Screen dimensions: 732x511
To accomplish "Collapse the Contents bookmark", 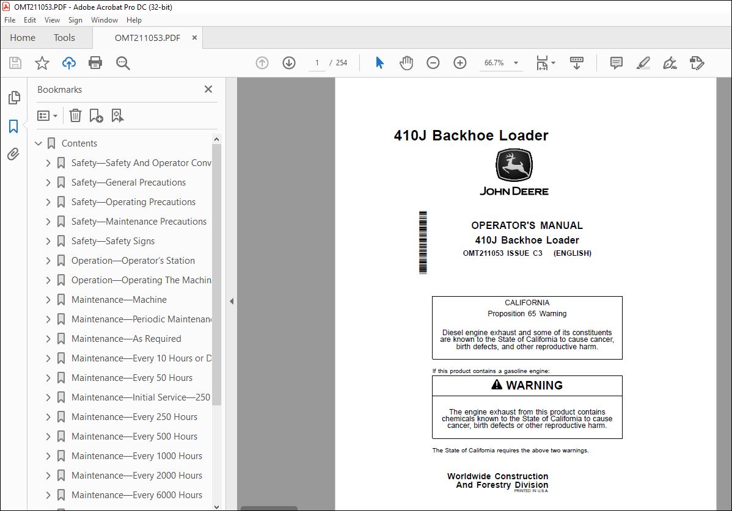I will [x=38, y=143].
